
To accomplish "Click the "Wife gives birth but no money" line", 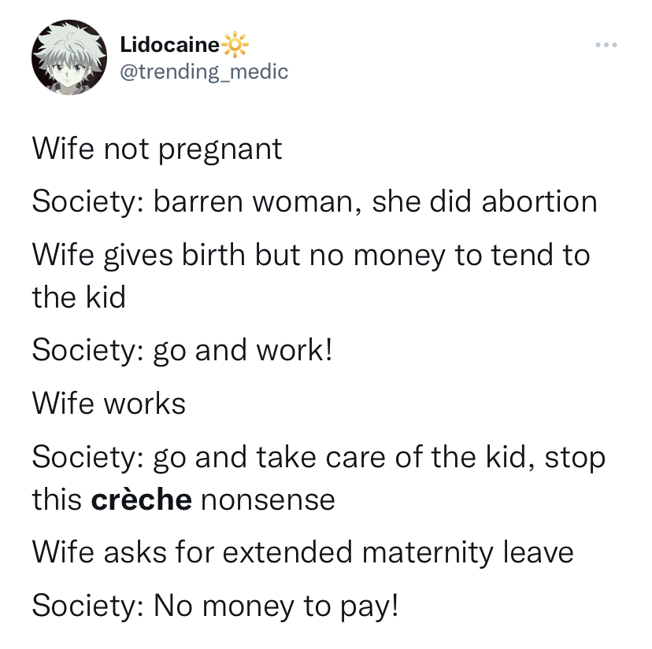I will point(311,255).
